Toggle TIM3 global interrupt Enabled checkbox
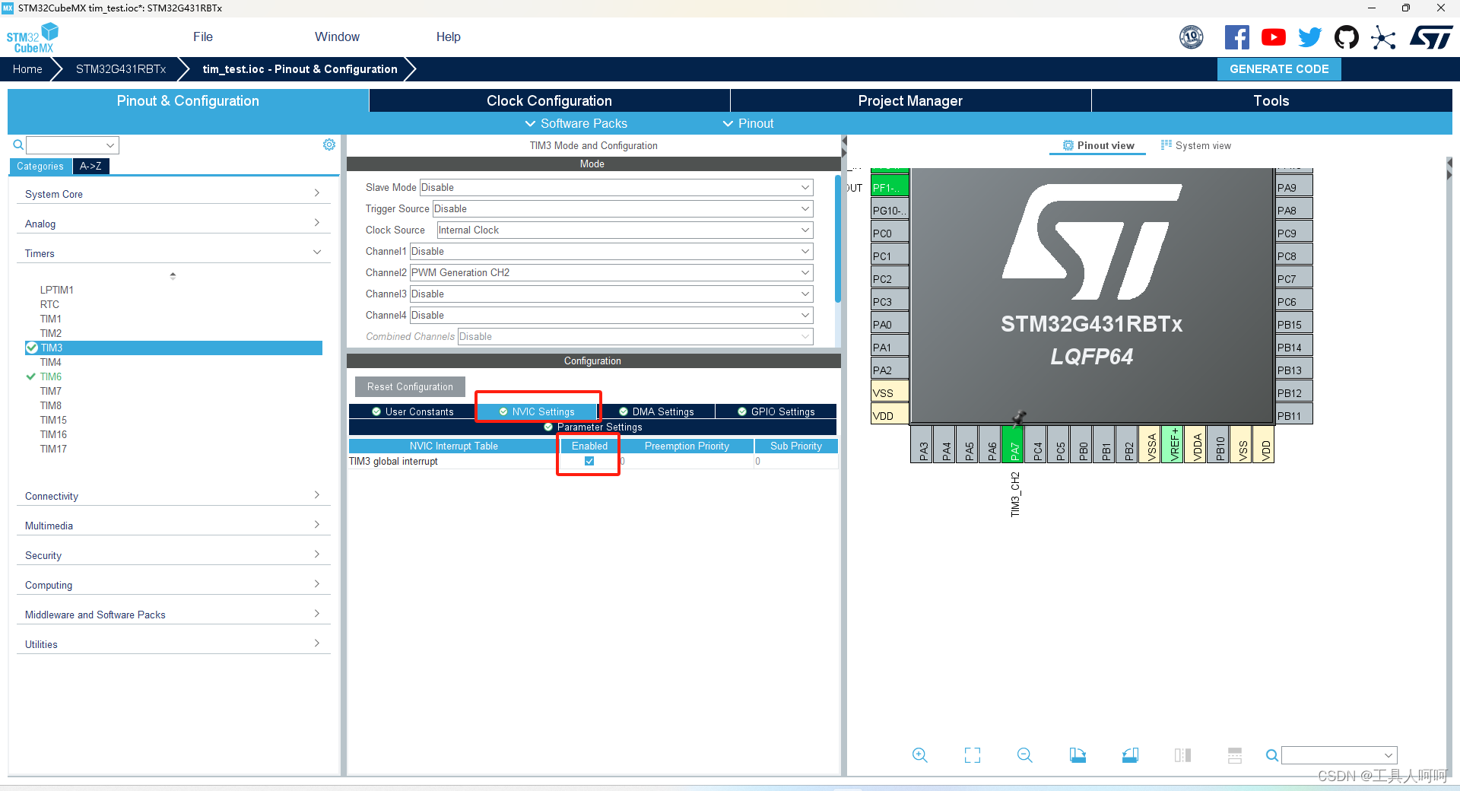This screenshot has height=791, width=1460. click(x=589, y=461)
